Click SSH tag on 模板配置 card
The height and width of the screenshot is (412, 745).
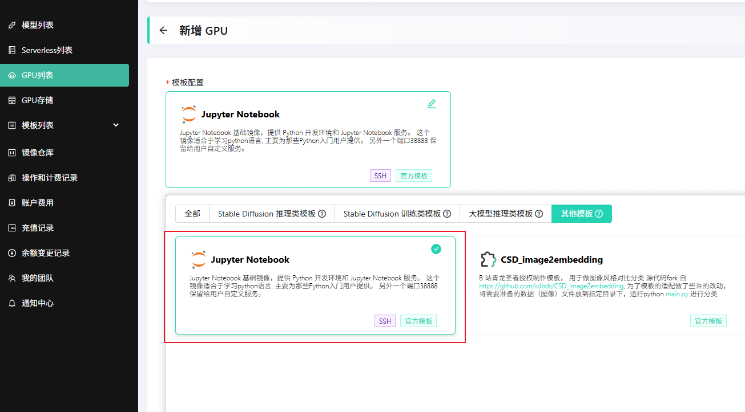click(380, 176)
